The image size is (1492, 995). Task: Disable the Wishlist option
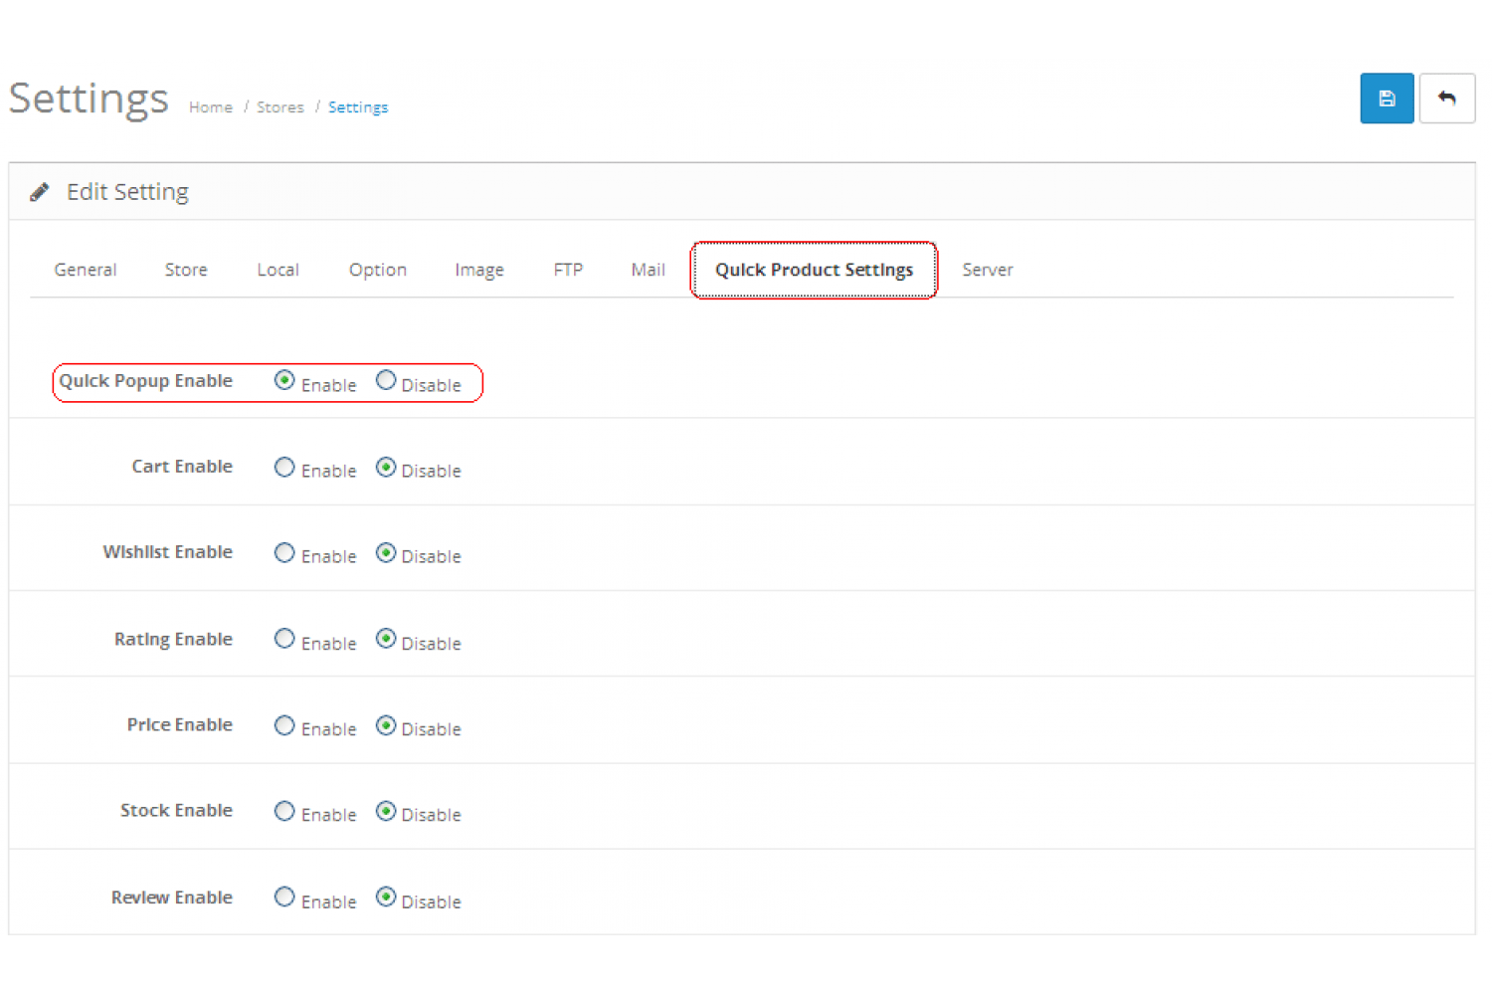tap(386, 552)
